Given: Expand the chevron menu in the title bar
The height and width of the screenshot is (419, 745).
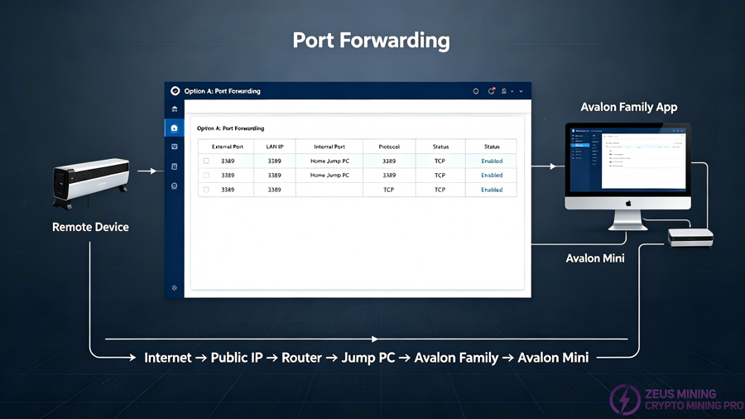Looking at the screenshot, I should pos(521,91).
